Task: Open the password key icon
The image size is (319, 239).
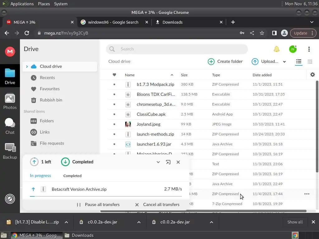Action: click(x=242, y=33)
